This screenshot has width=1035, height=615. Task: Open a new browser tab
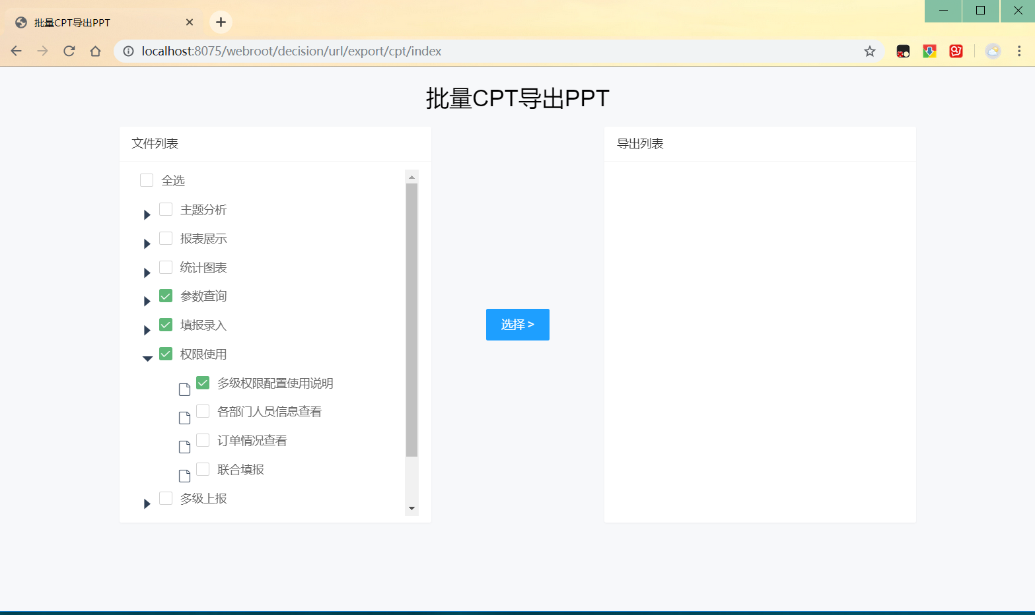221,22
